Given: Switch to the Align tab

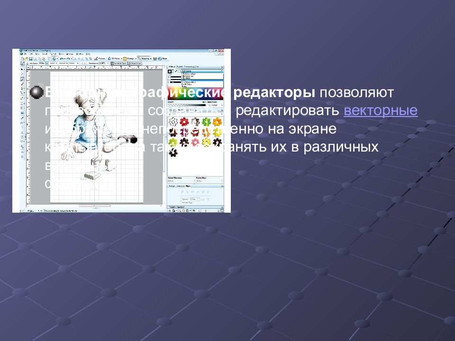Looking at the screenshot, I should (188, 186).
